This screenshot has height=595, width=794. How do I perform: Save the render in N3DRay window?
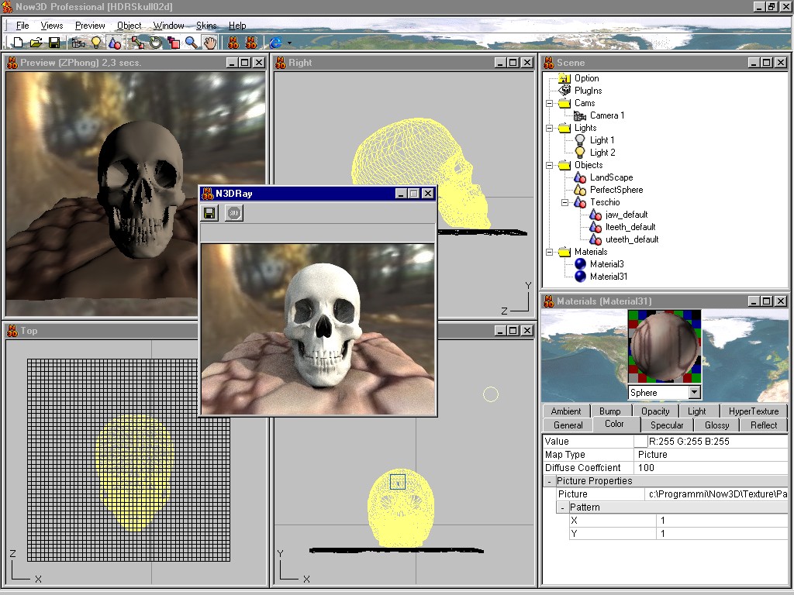click(209, 213)
